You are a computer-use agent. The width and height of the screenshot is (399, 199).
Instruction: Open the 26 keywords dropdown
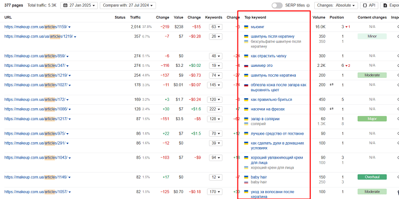(x=215, y=36)
